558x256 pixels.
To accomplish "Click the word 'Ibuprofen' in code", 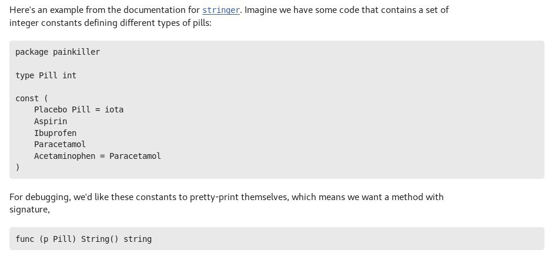I will click(55, 133).
